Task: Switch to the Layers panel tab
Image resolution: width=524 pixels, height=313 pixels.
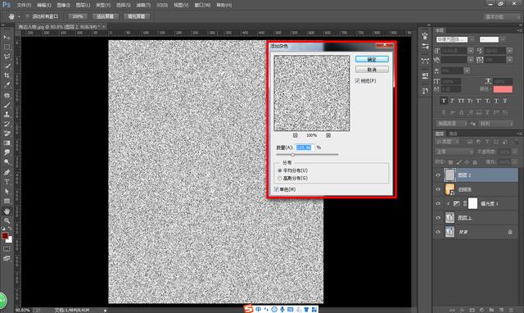Action: (439, 134)
